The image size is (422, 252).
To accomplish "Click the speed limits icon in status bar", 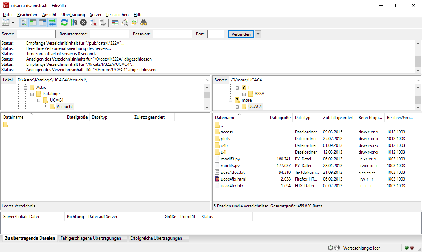I will click(337, 248).
